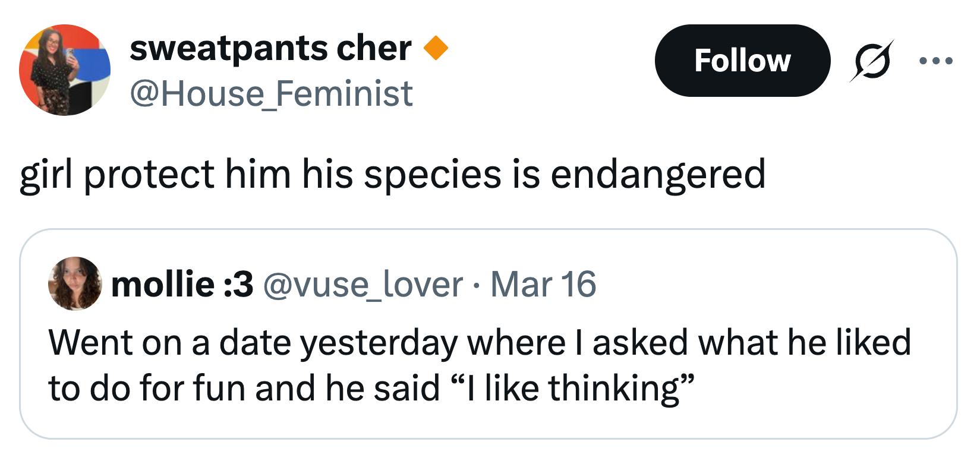Screen dimensions: 977x467
Task: Open the three-dot more options menu
Action: click(x=935, y=61)
